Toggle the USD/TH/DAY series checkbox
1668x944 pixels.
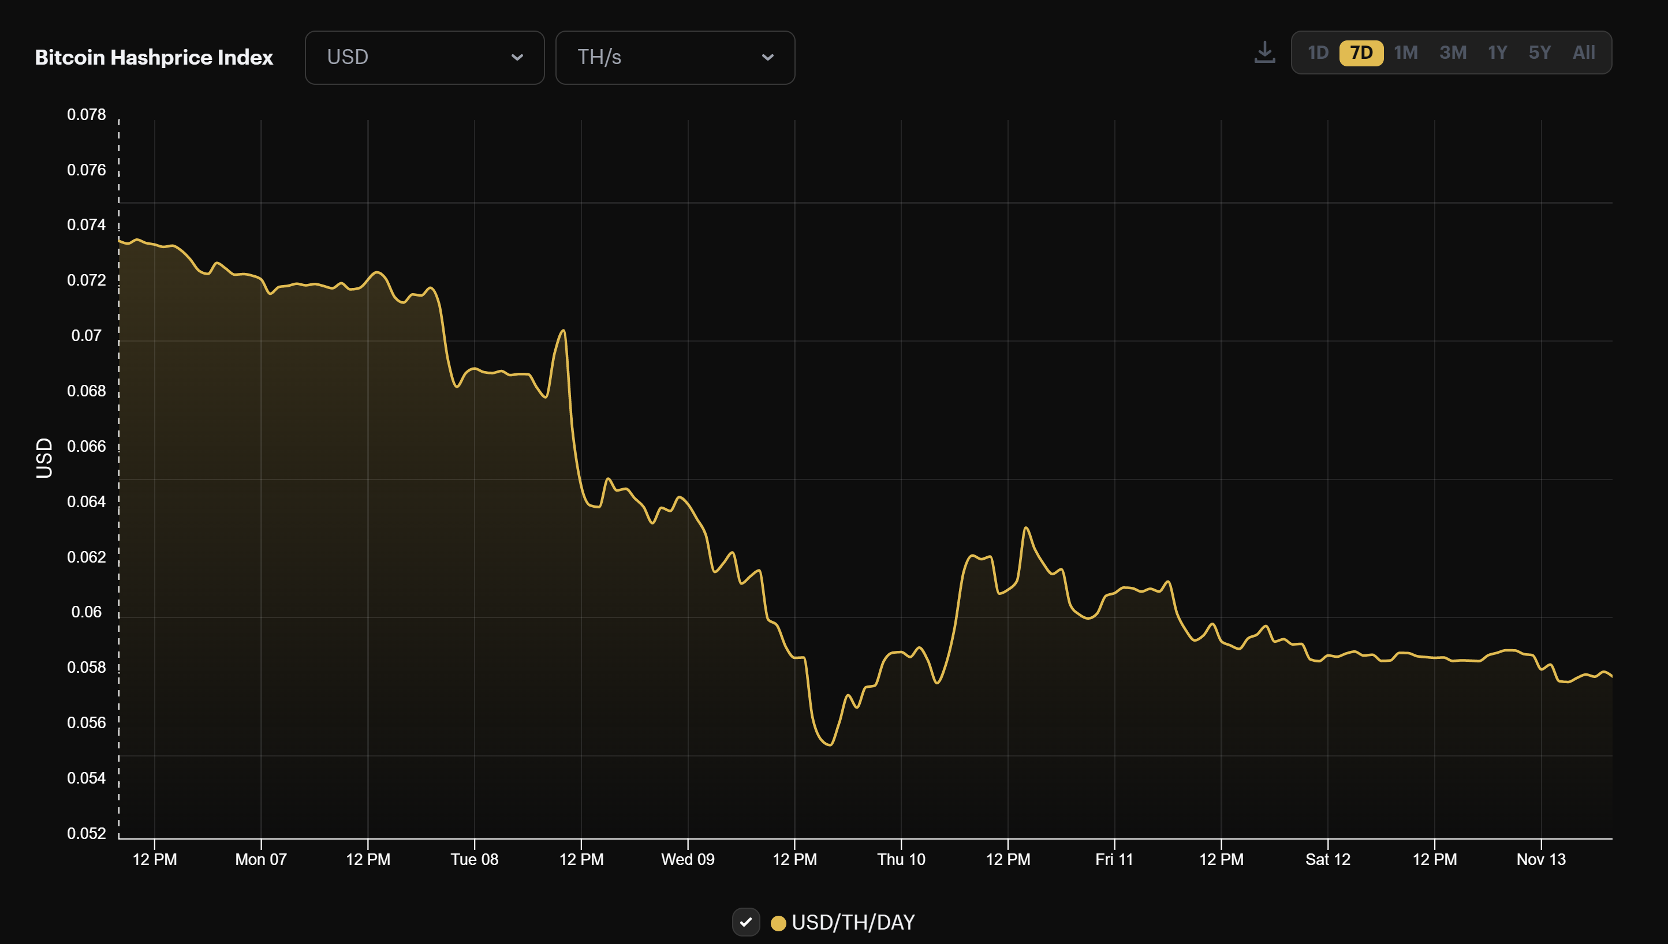(x=747, y=921)
